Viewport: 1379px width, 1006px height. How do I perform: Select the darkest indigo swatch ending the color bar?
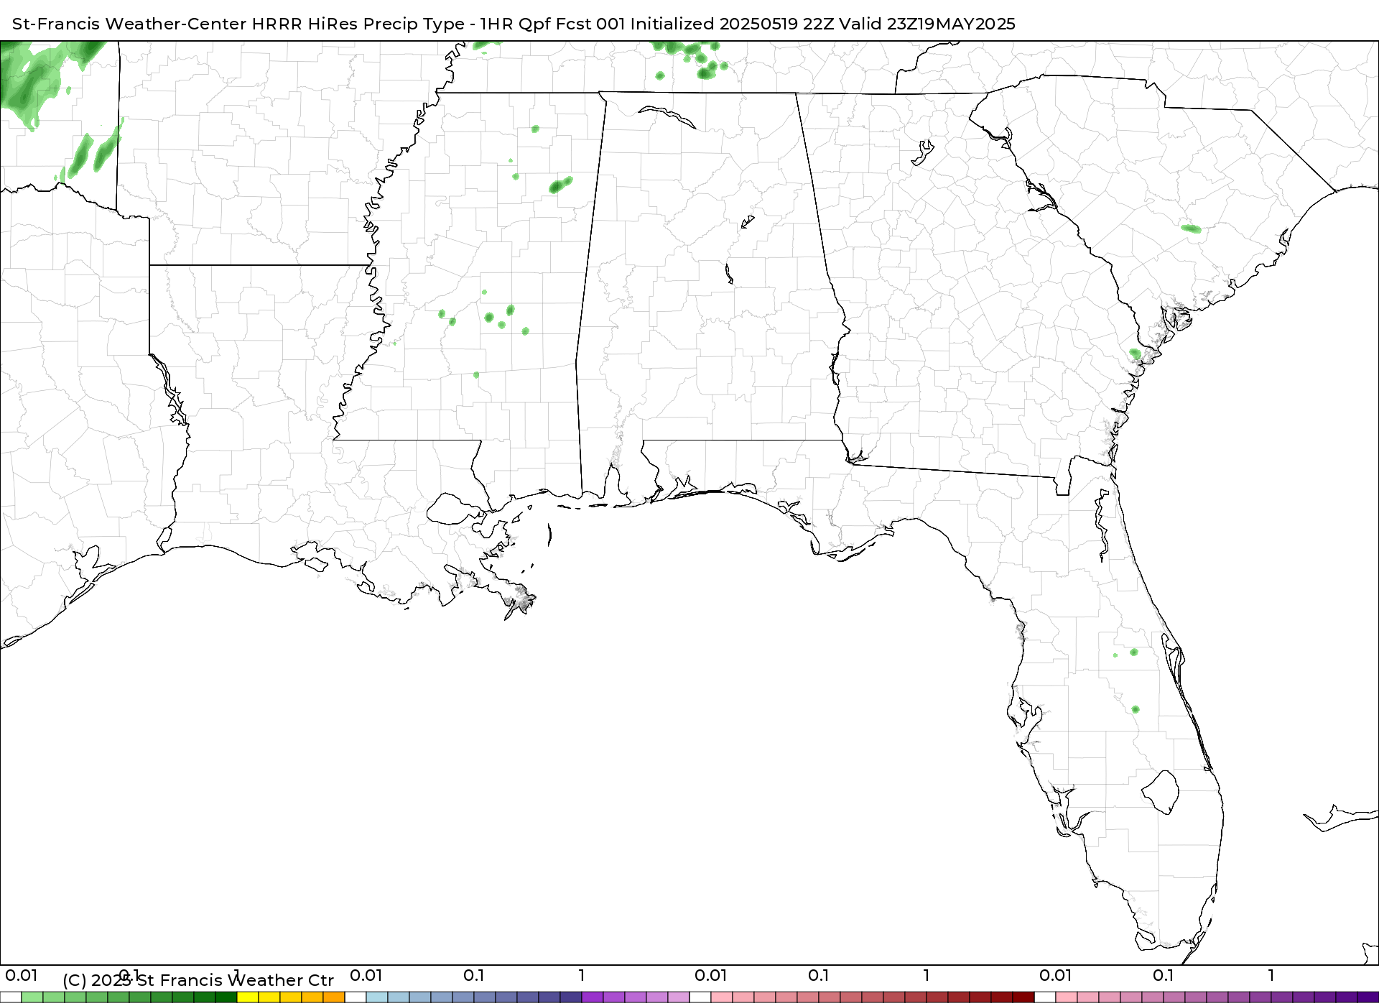(1368, 997)
